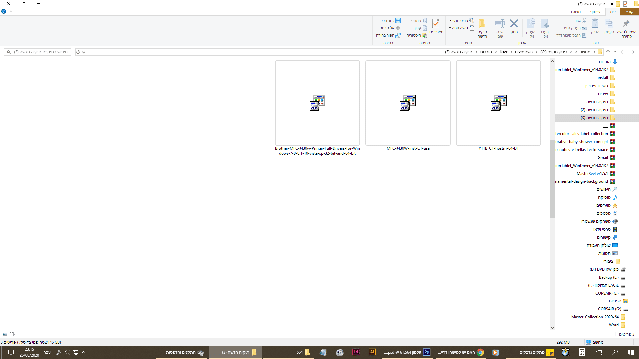Click the New Folder (תיקיה חדשה) ribbon icon

482,24
